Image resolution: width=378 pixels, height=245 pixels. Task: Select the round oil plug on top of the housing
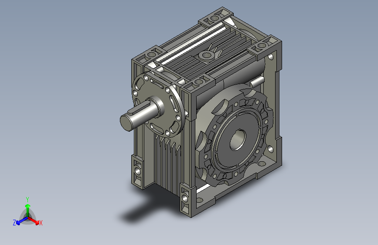pos(206,56)
